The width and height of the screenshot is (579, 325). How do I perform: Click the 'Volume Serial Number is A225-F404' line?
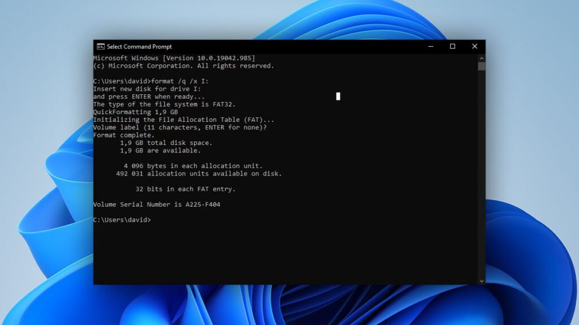pos(157,204)
